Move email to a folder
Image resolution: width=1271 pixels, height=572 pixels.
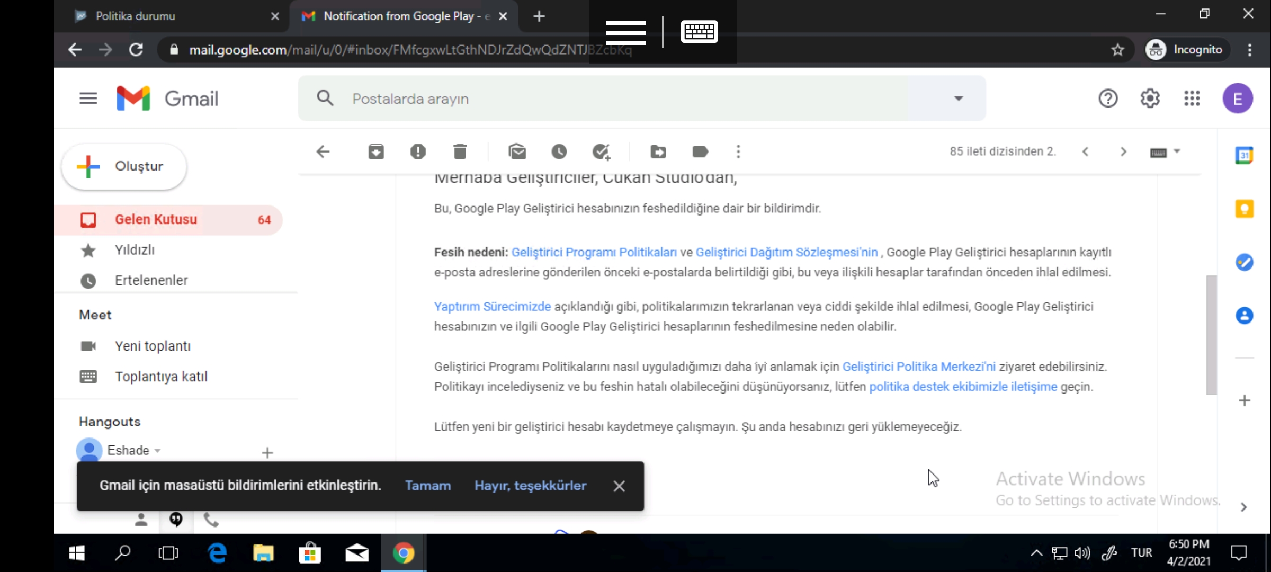click(658, 152)
